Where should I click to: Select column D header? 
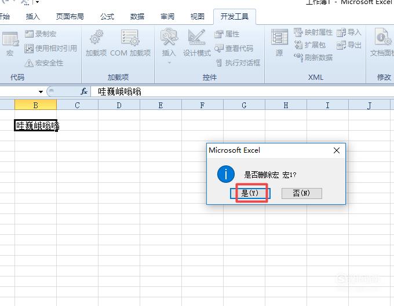point(119,105)
